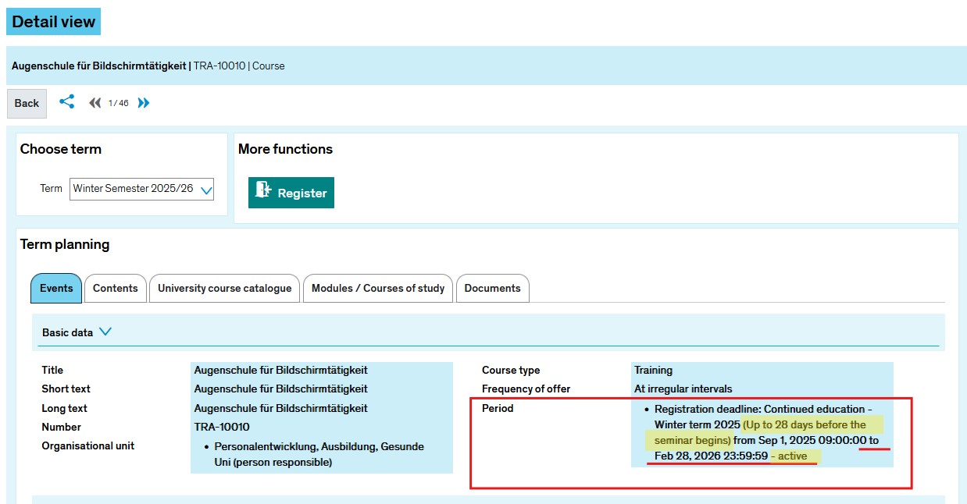Open the Term dropdown showing Winter Semester 2025/26

(141, 189)
